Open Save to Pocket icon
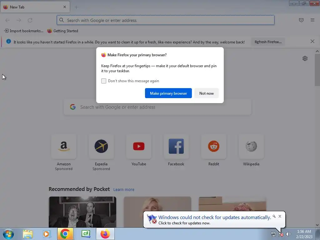 click(301, 20)
